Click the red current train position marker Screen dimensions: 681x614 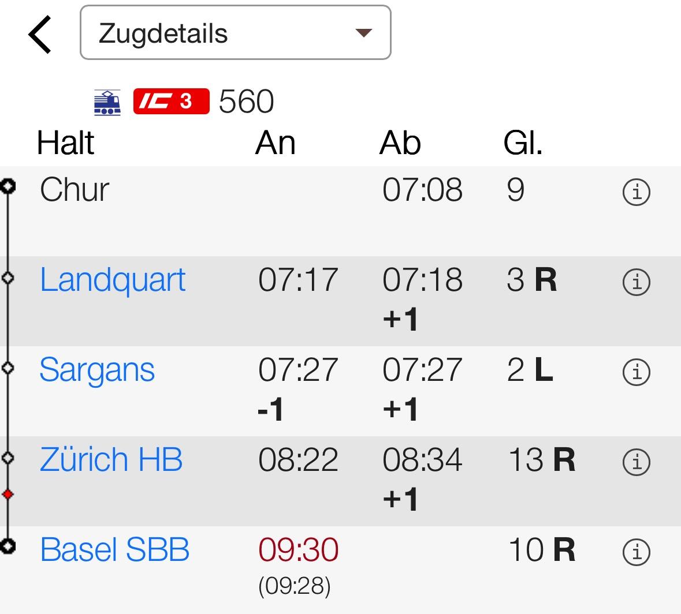pos(8,494)
